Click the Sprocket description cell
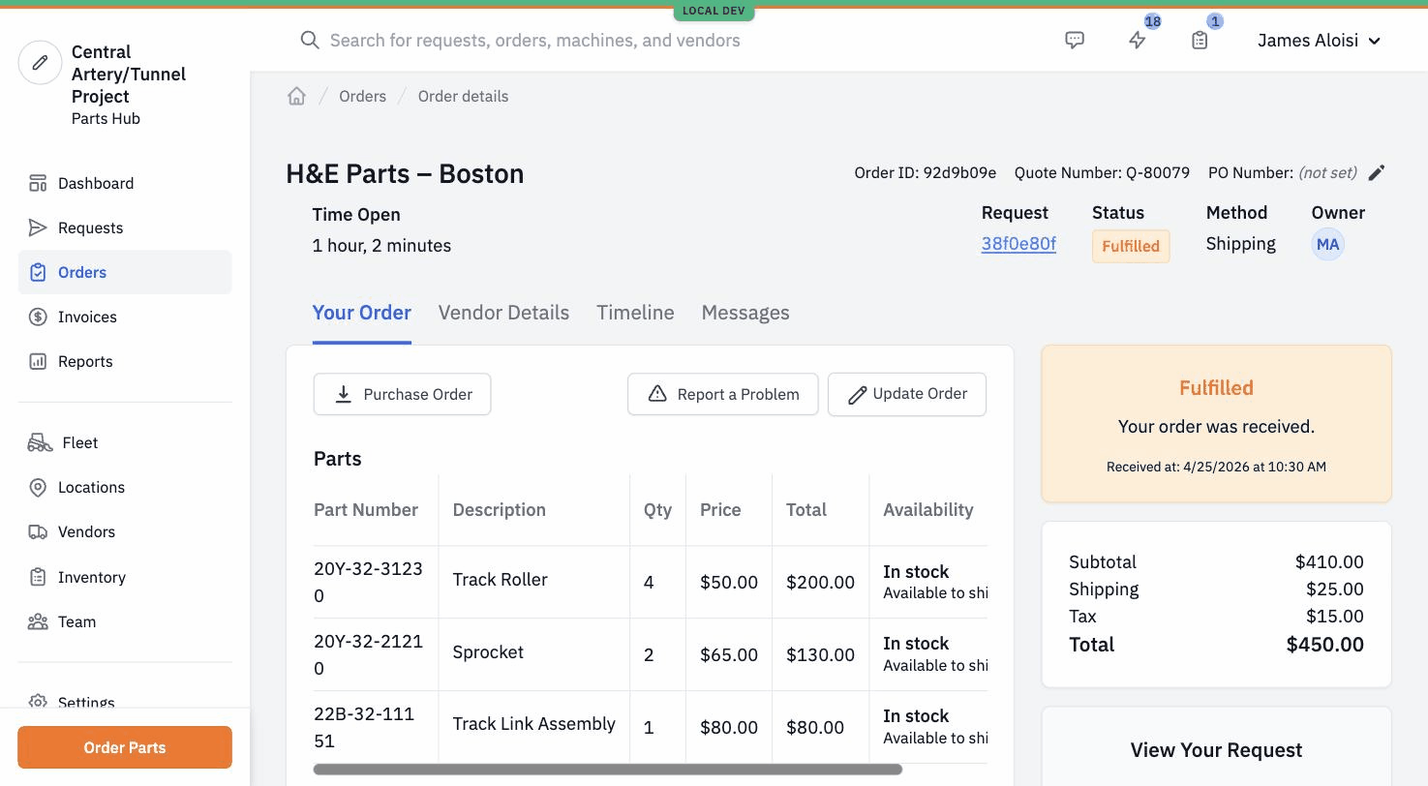Image resolution: width=1428 pixels, height=786 pixels. [x=488, y=652]
